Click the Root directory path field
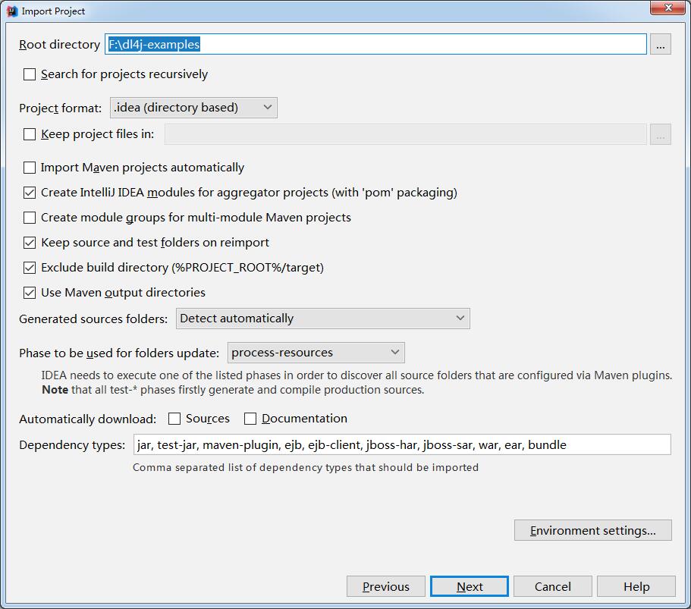The width and height of the screenshot is (691, 609). click(x=375, y=44)
